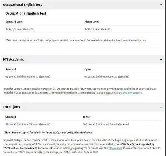Select the Higher Level column heading
Screen dimensions: 166x156
[92, 22]
